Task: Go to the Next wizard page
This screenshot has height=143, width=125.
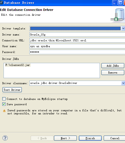Action: [x=65, y=138]
